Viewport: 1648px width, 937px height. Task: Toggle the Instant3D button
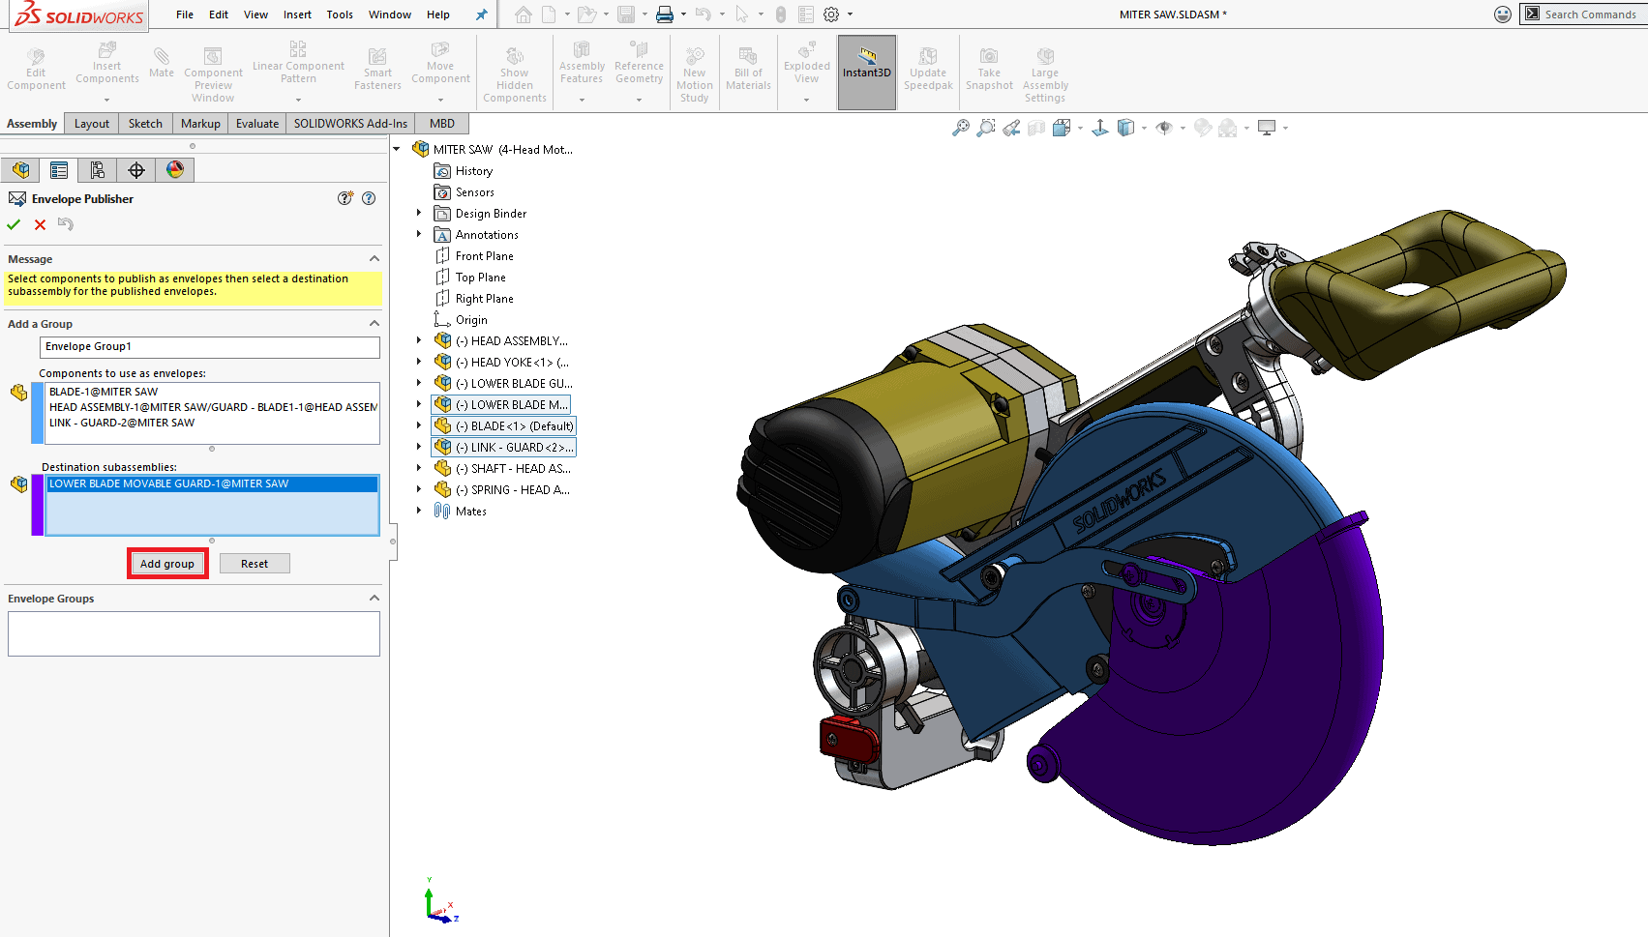coord(867,73)
